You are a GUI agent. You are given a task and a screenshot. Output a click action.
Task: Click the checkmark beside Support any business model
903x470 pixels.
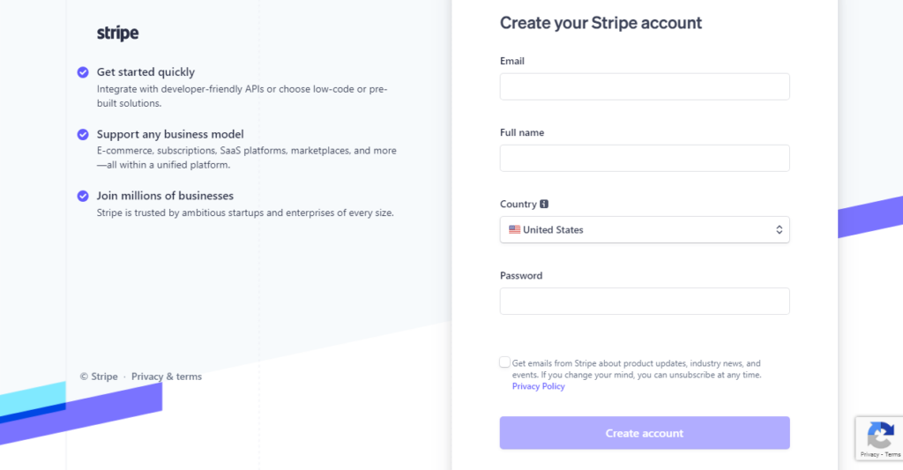coord(83,134)
